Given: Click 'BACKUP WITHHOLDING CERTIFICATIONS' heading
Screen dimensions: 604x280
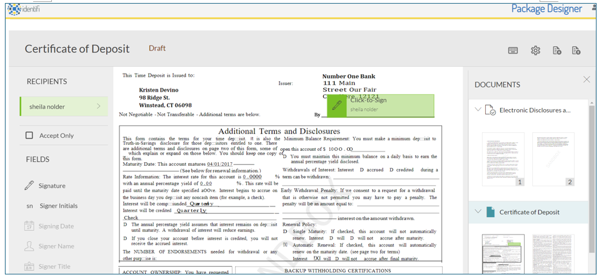Looking at the screenshot, I should pyautogui.click(x=338, y=271).
